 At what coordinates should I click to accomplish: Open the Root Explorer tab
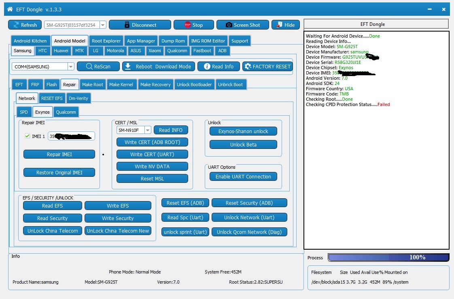pyautogui.click(x=106, y=41)
